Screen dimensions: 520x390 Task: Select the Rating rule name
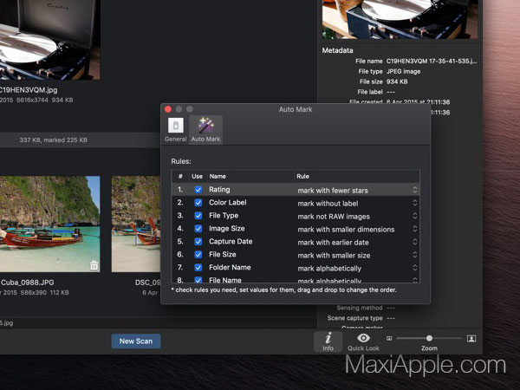point(219,189)
